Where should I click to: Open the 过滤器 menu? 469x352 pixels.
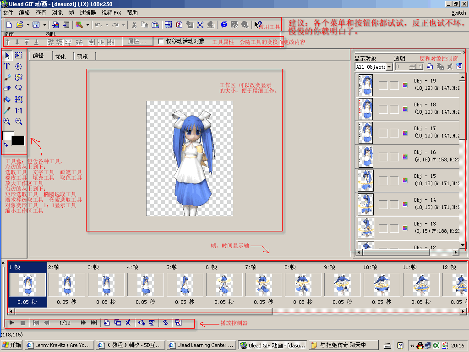[x=87, y=12]
